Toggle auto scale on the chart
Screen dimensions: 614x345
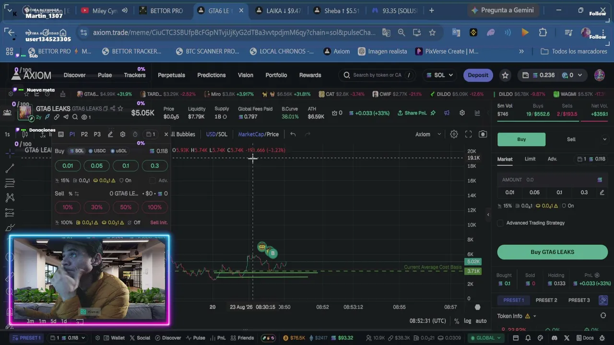pos(481,321)
